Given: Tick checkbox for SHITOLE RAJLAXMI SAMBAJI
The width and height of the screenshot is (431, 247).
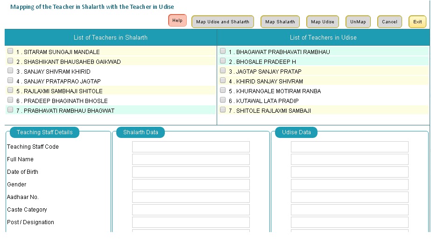Looking at the screenshot, I should pyautogui.click(x=223, y=110).
